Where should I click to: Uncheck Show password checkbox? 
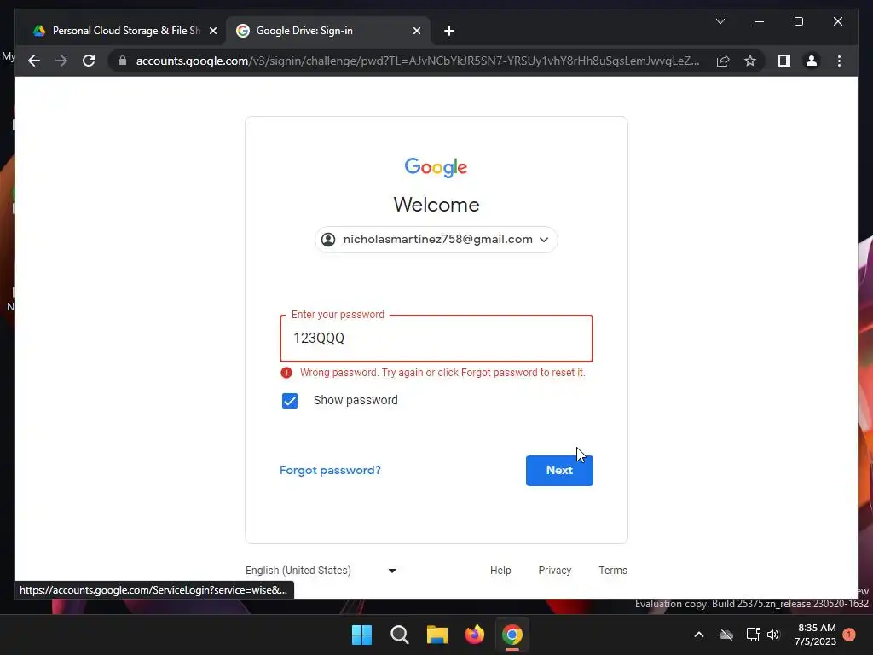click(x=290, y=401)
